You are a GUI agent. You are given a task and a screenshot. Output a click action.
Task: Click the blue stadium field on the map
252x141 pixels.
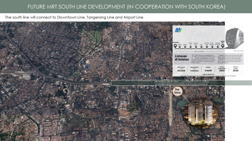coord(87,67)
